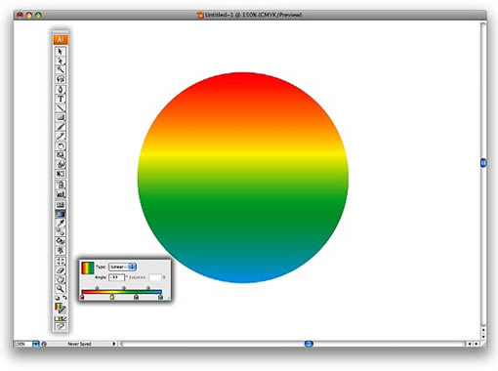Select the Column Graph tool
The height and width of the screenshot is (371, 498).
tap(61, 194)
